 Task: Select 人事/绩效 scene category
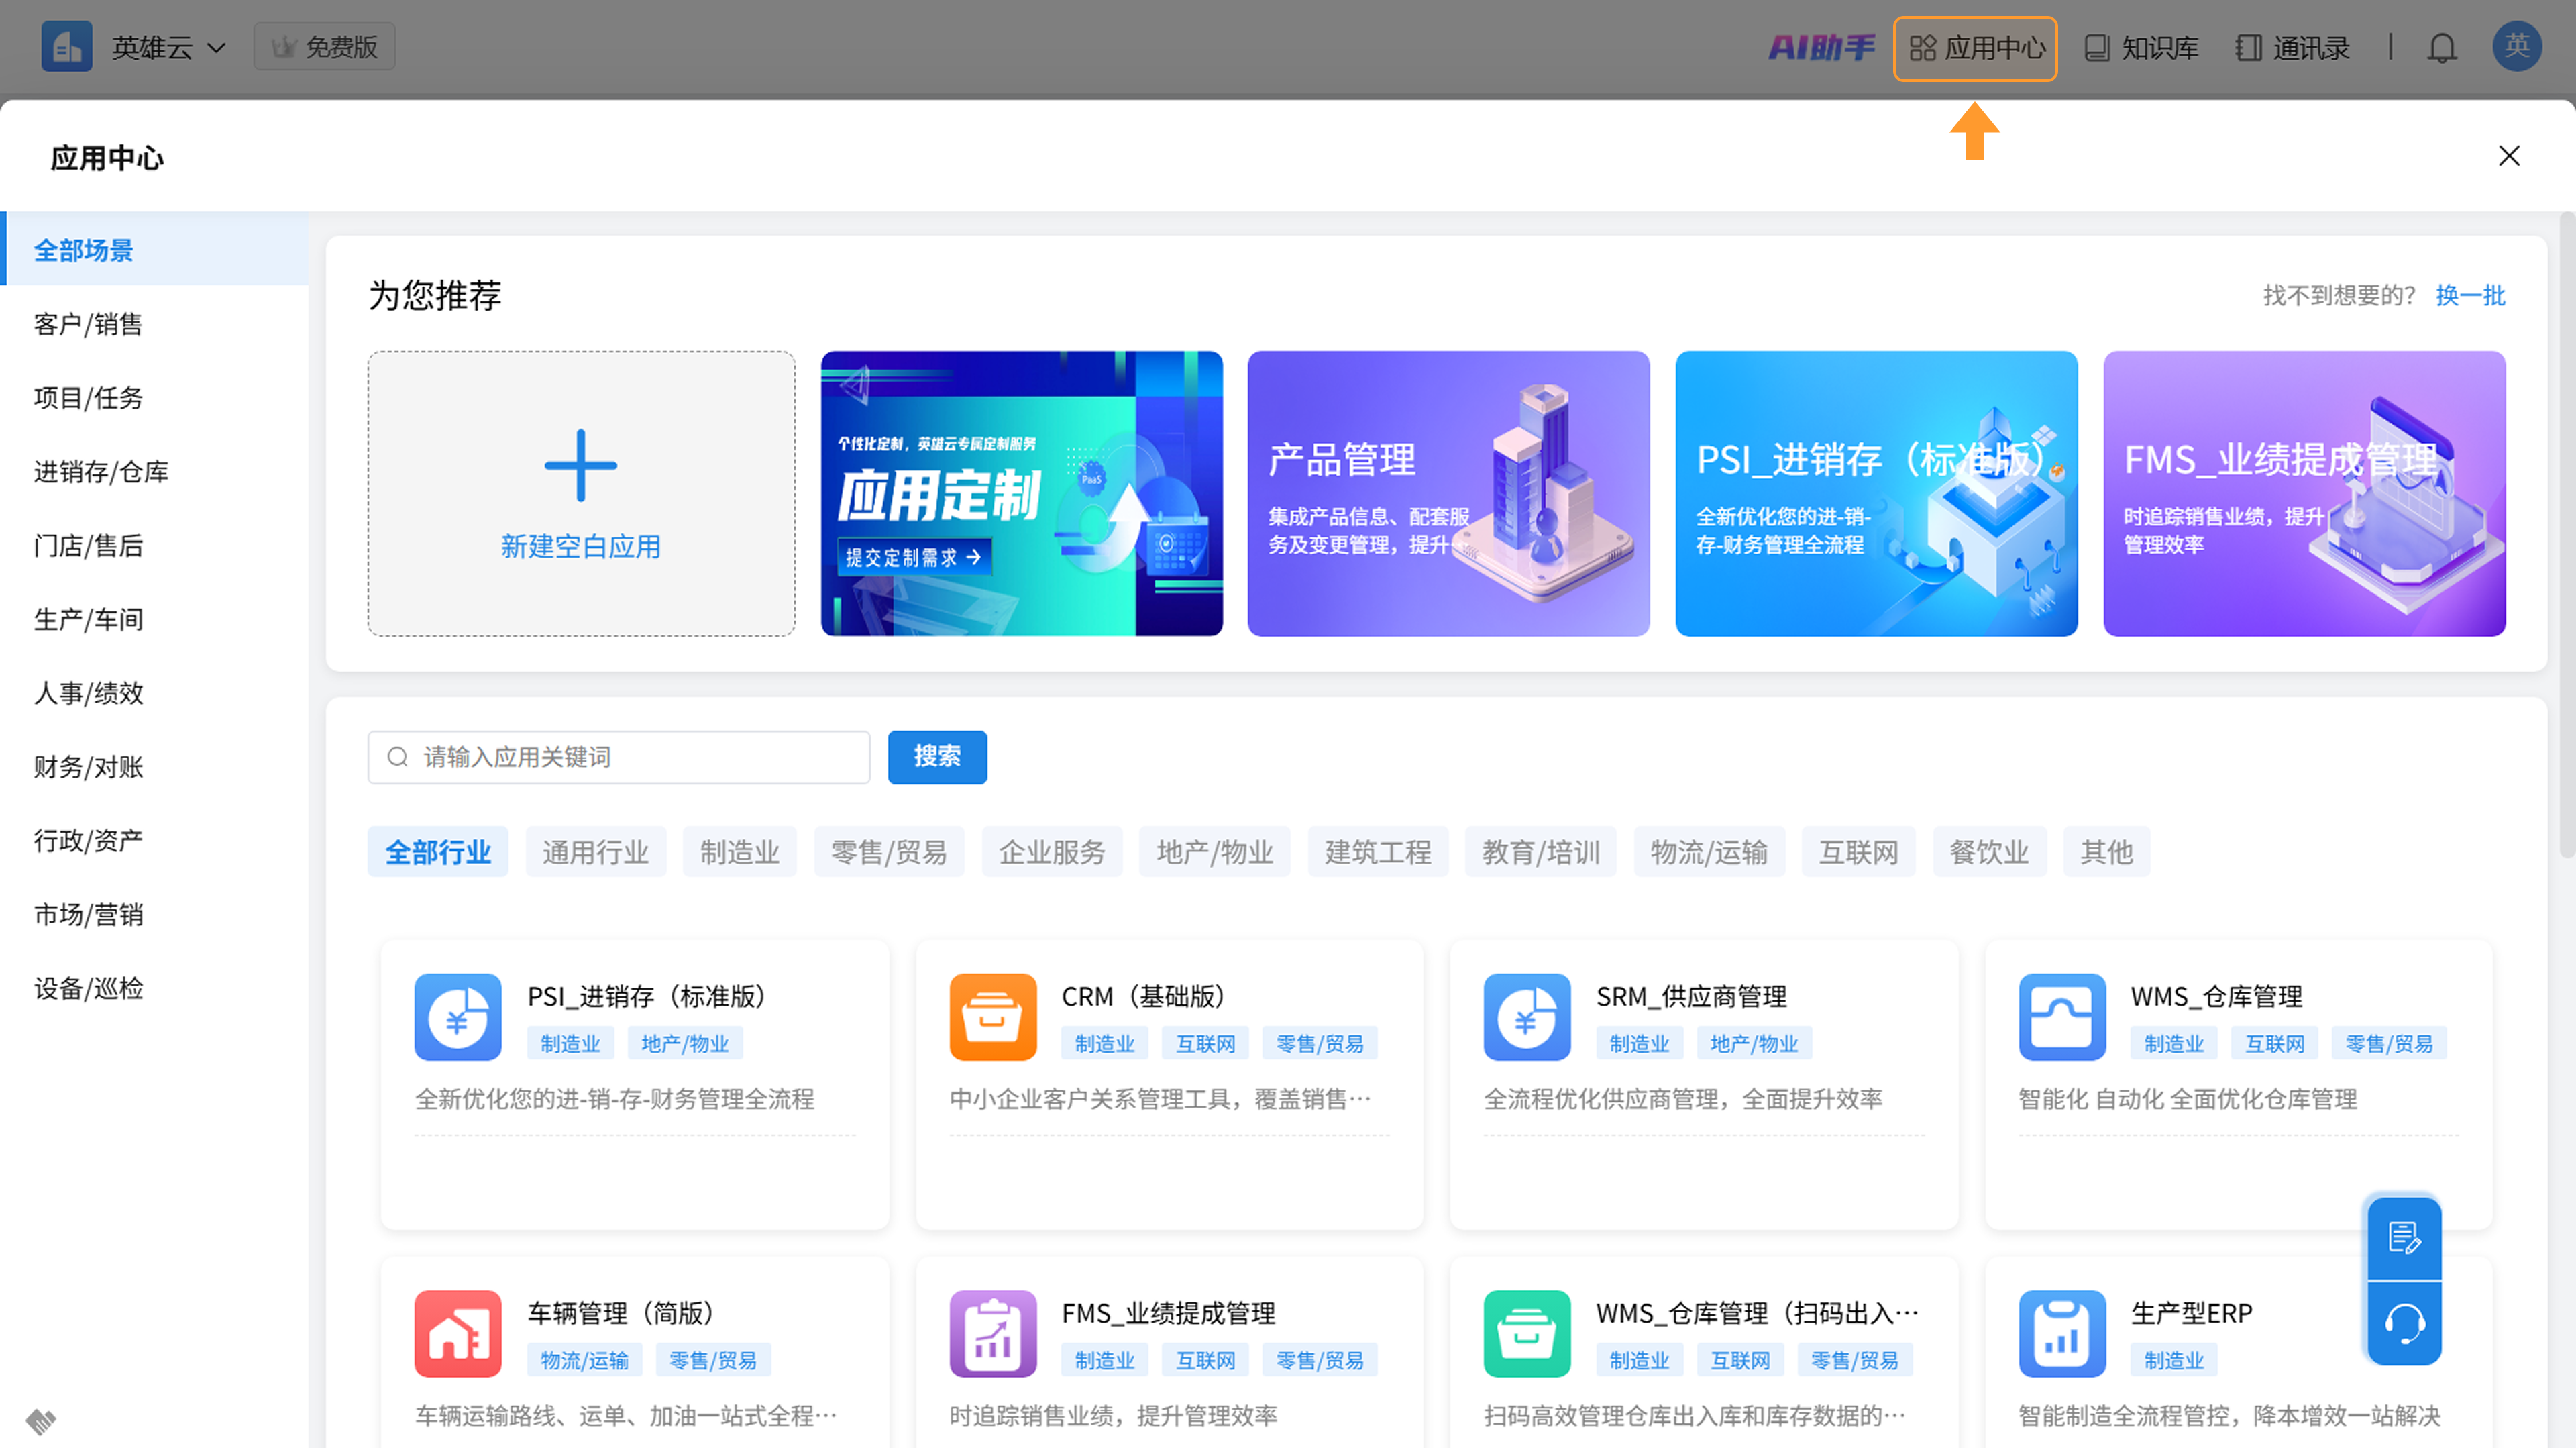click(x=155, y=693)
